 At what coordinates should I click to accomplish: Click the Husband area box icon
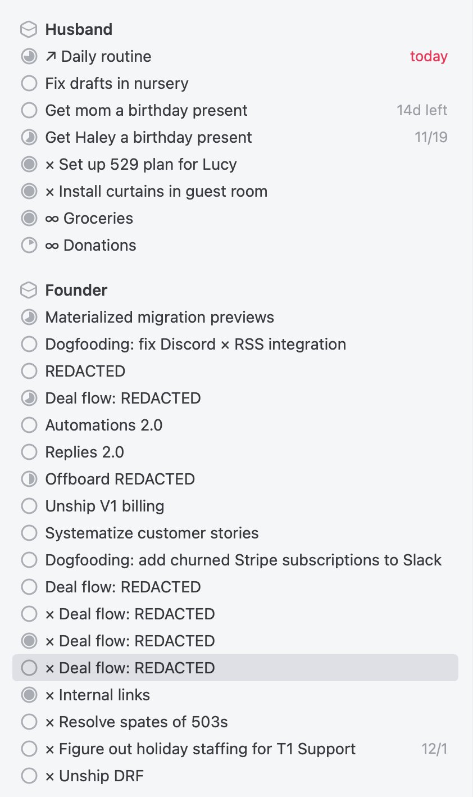pos(29,29)
